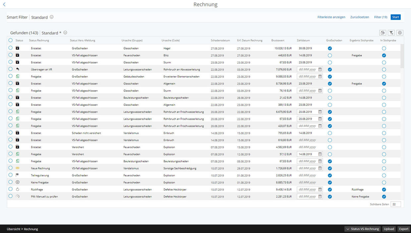Image resolution: width=411 pixels, height=233 pixels.
Task: Click the Sichtbare Zeilen input field
Action: point(395,204)
